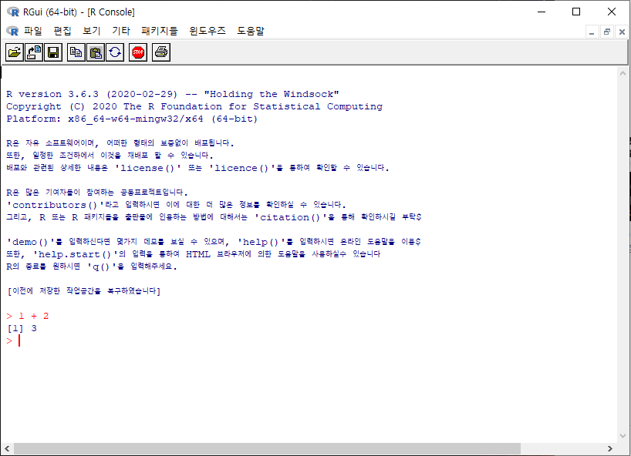Viewport: 631px width, 456px height.
Task: Click the vertical scrollbar up arrow
Action: [623, 73]
